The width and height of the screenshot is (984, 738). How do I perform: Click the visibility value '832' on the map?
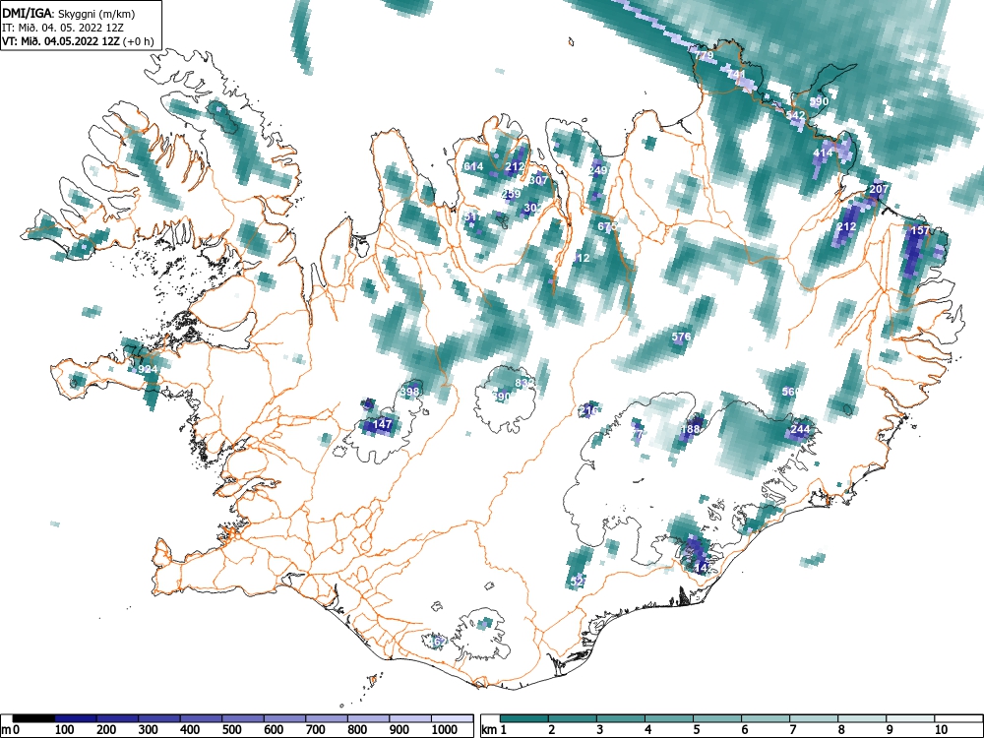[524, 383]
